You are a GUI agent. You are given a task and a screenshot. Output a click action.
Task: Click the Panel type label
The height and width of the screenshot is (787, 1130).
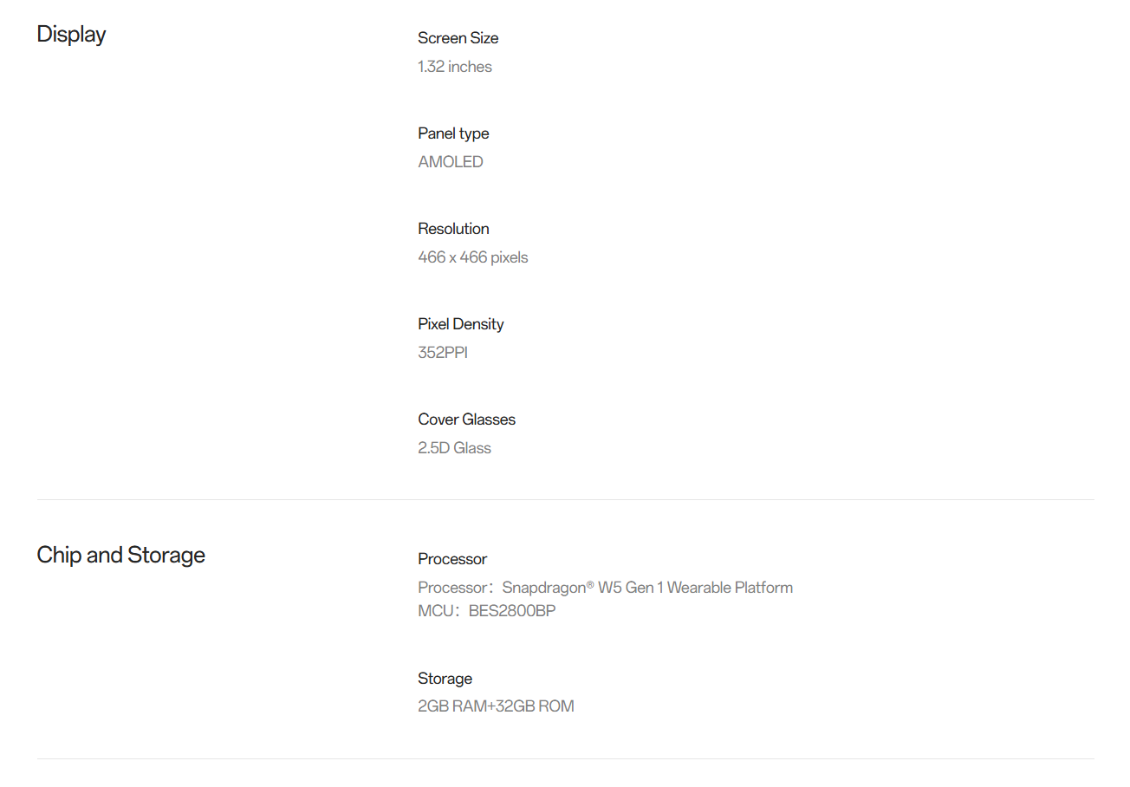[453, 133]
